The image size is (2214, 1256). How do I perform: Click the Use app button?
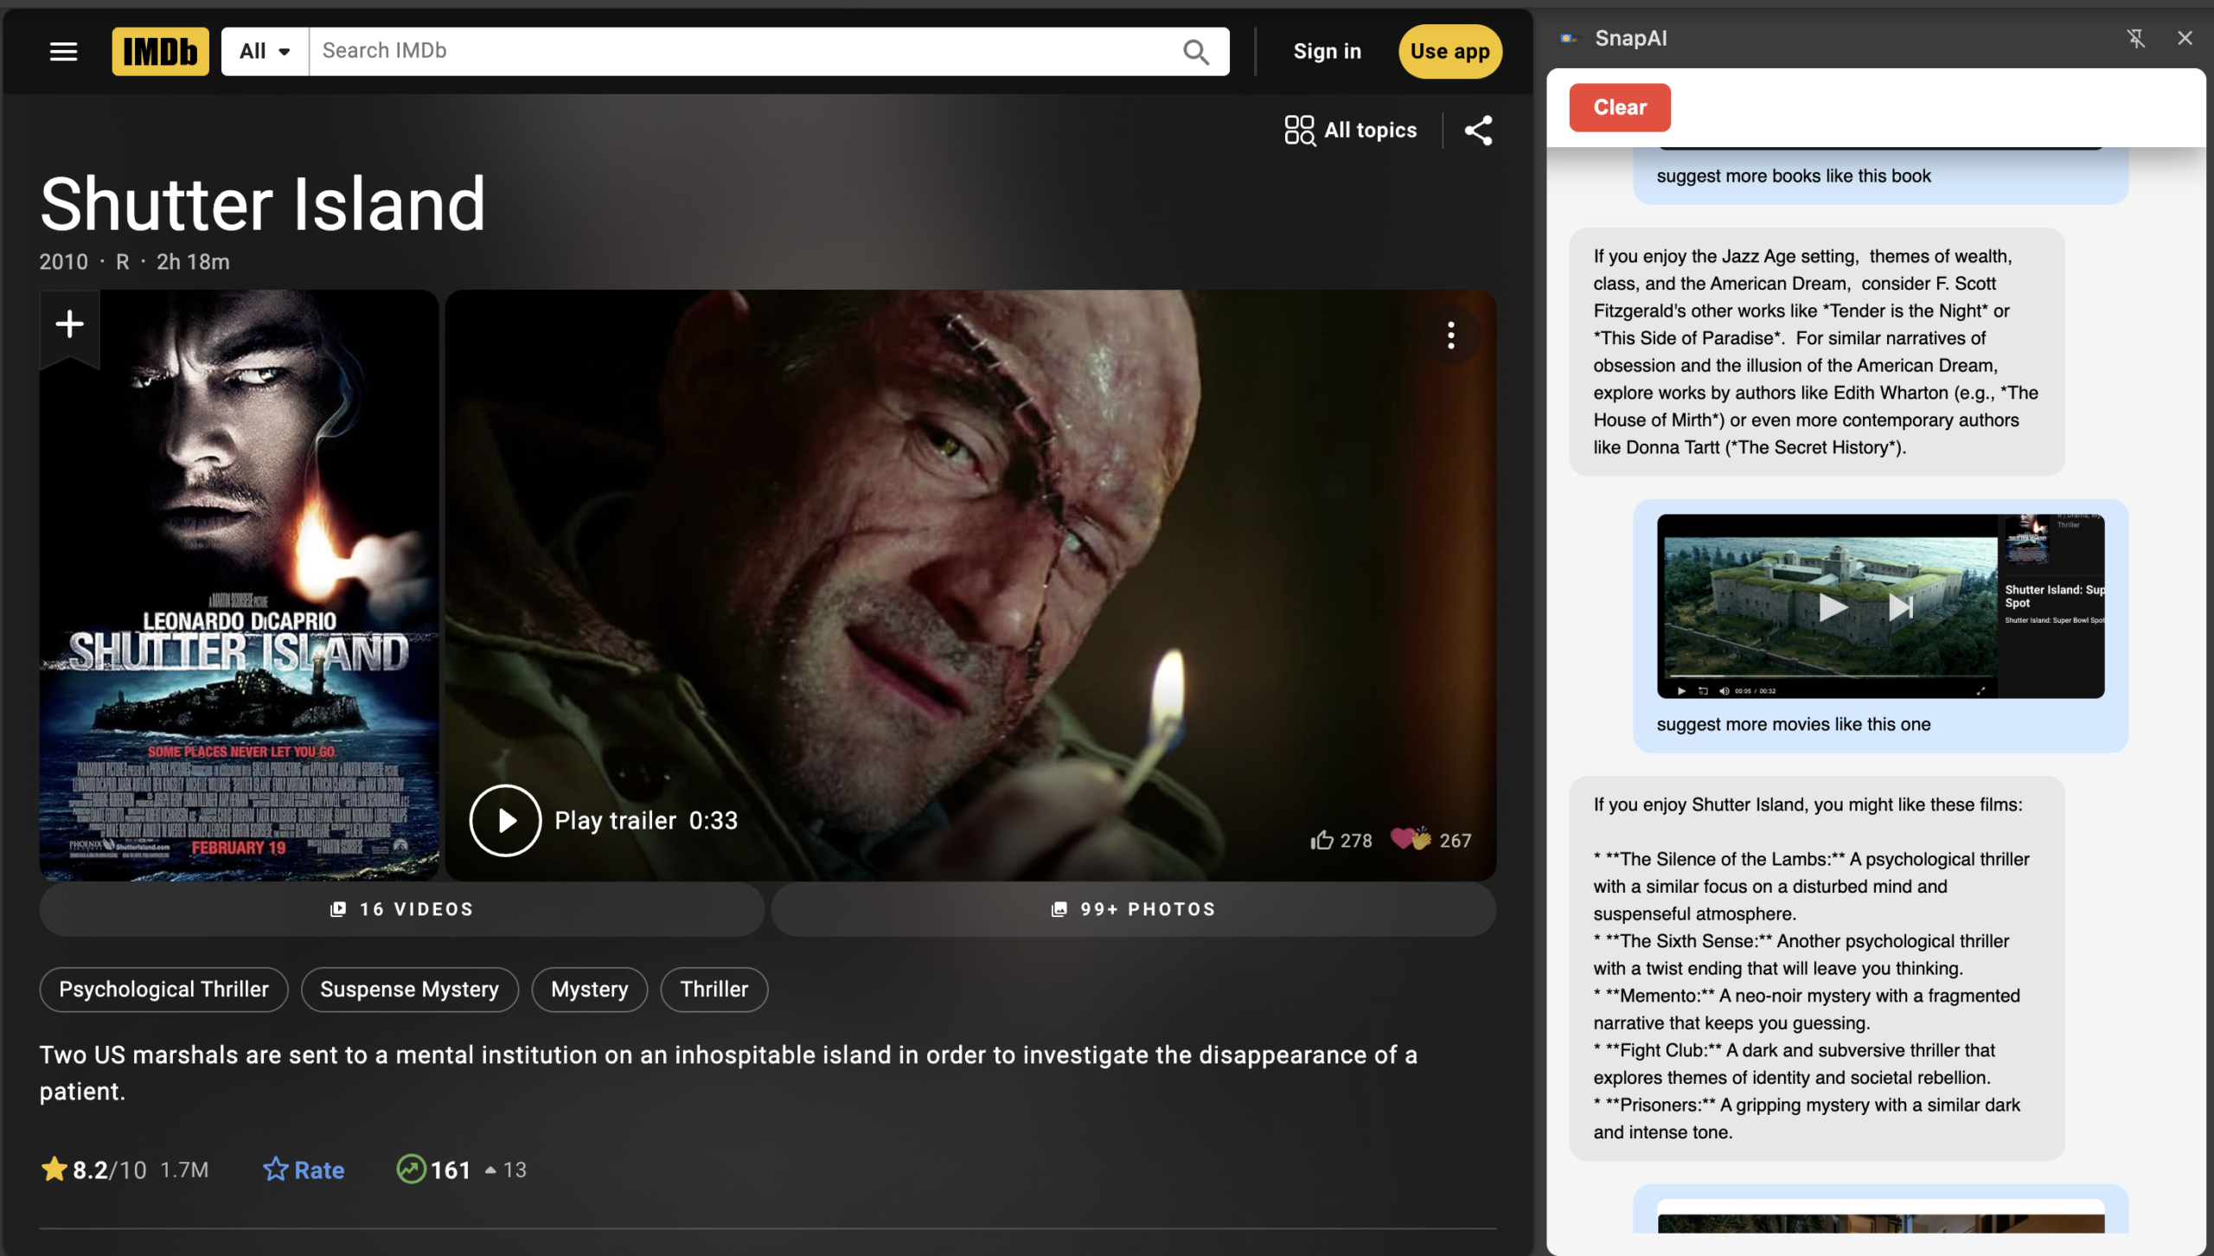click(x=1449, y=51)
